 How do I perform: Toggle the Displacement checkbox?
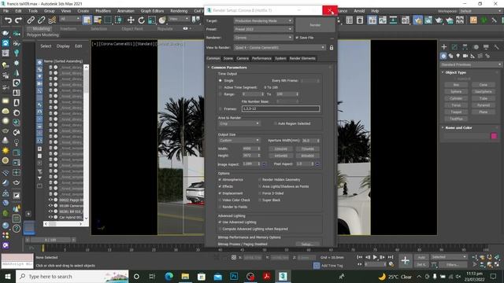(x=220, y=193)
